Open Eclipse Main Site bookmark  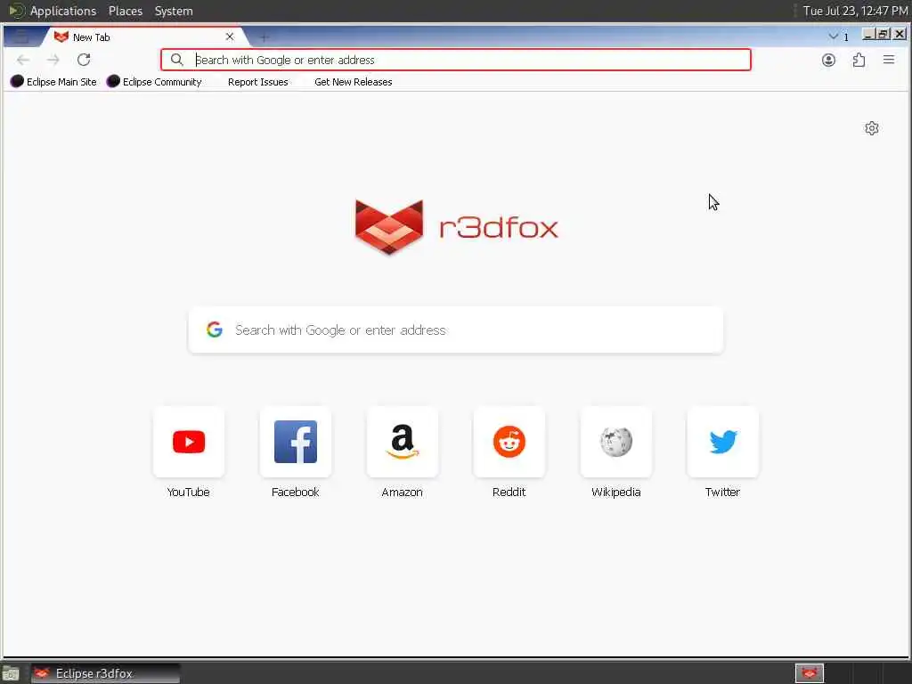[x=53, y=82]
